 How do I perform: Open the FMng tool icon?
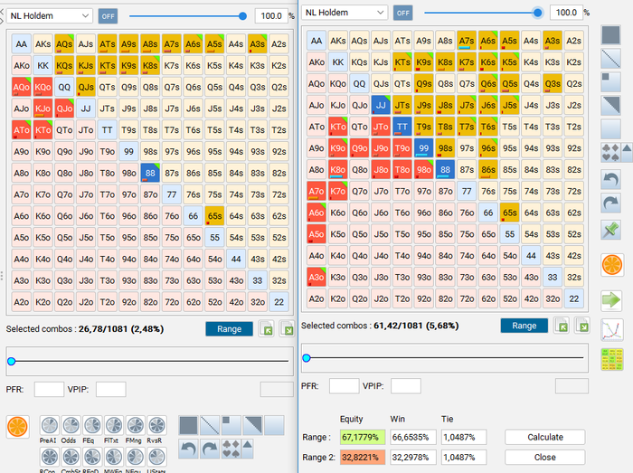(x=136, y=425)
